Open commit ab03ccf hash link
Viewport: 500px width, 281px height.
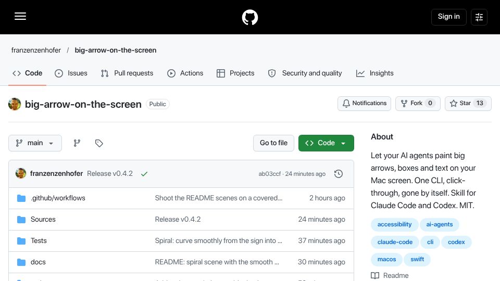[x=269, y=174]
